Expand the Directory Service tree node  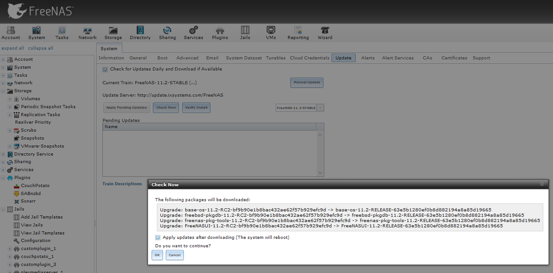pyautogui.click(x=3, y=154)
